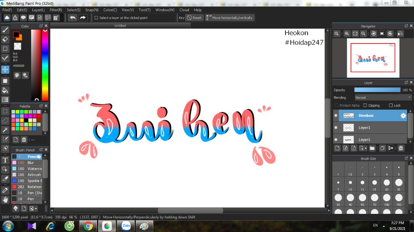414x232 pixels.
Task: Open Chrome from the taskbar
Action: [88, 226]
